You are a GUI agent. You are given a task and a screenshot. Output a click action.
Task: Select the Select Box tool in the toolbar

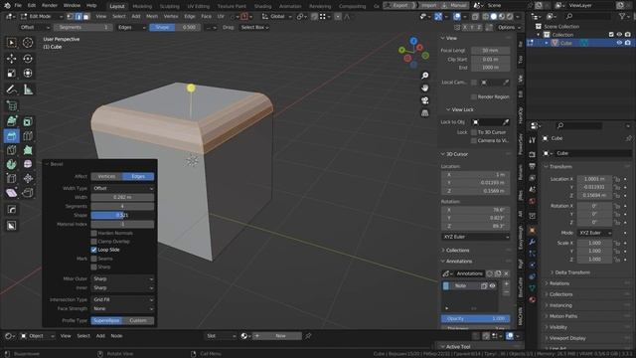click(x=11, y=43)
